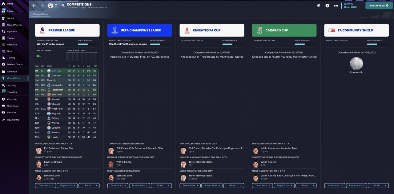Open FA Cup Team Stats
Viewport: 394px width, 194px height.
pyautogui.click(x=190, y=185)
